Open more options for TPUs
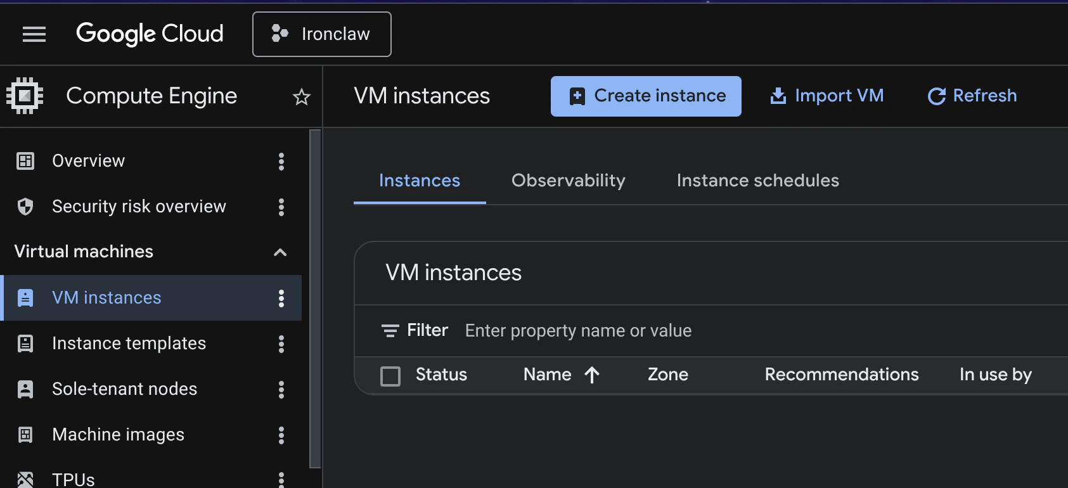 pos(281,480)
